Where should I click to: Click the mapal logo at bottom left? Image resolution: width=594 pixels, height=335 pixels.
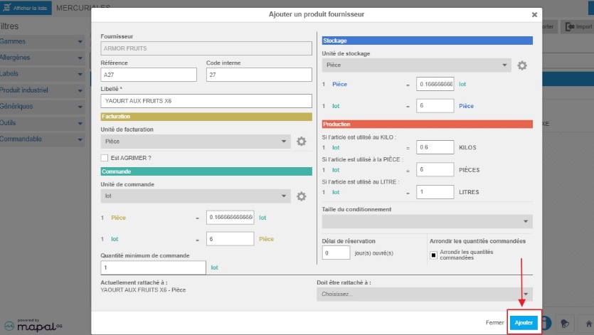pos(33,326)
